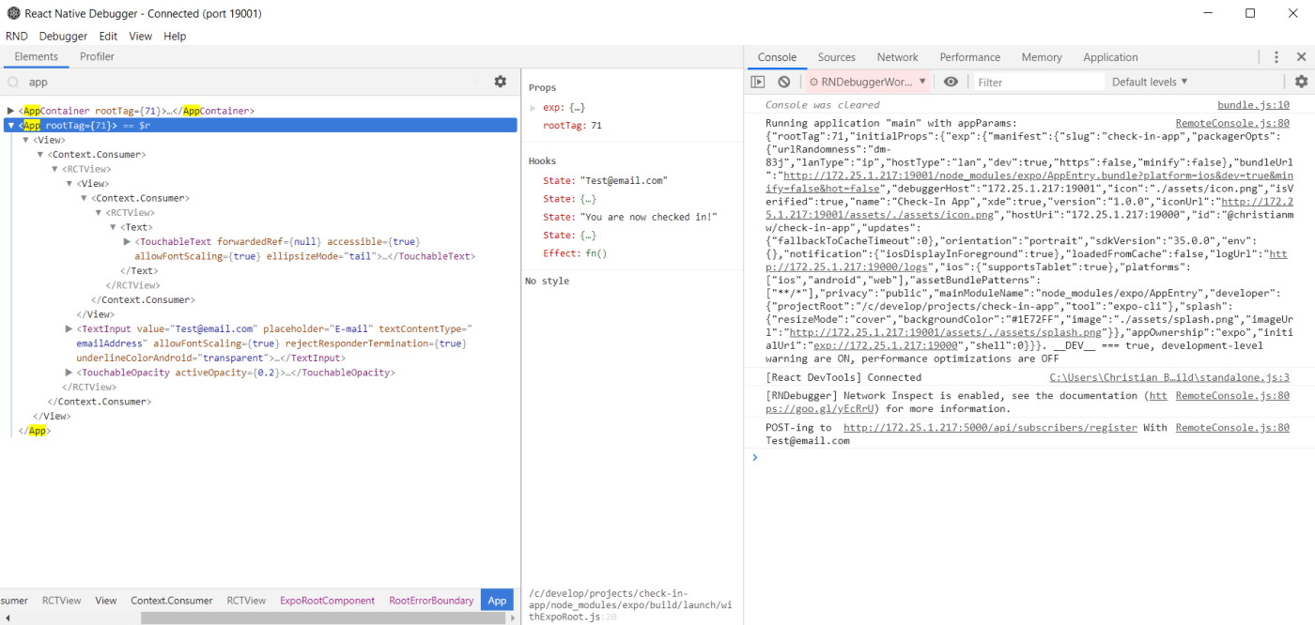Expand the exp prop in Props panel

[531, 106]
